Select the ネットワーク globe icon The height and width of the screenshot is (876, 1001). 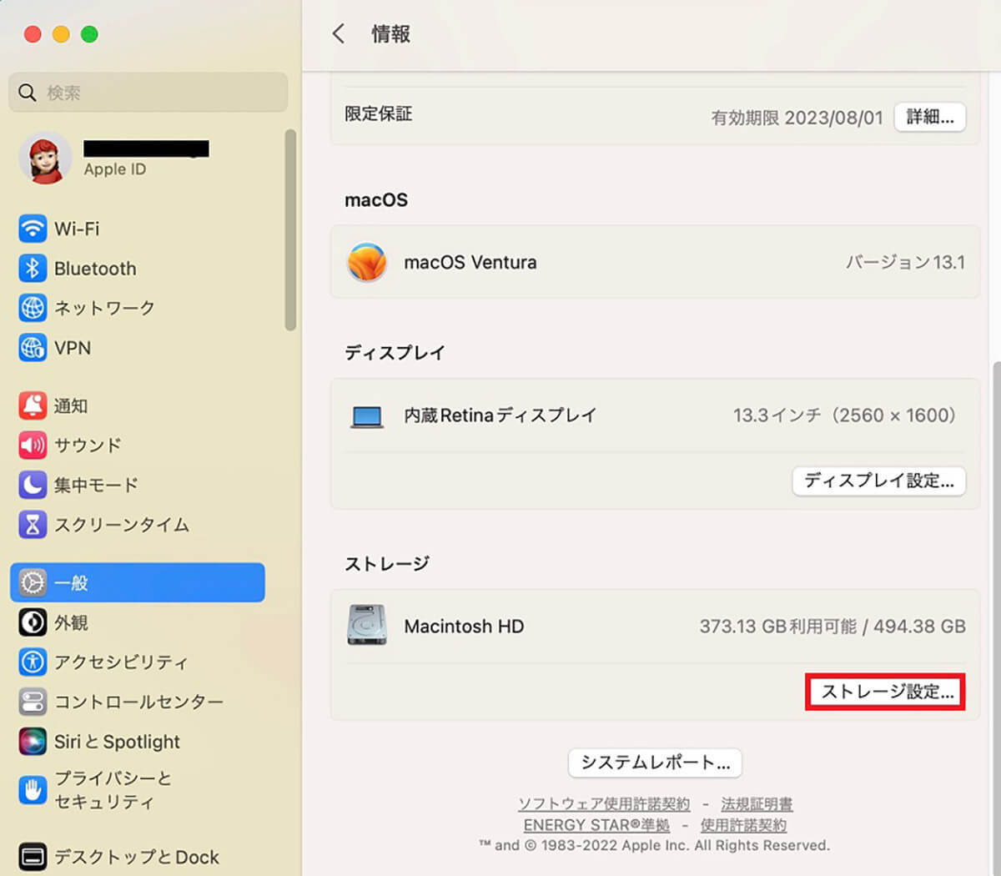point(33,308)
